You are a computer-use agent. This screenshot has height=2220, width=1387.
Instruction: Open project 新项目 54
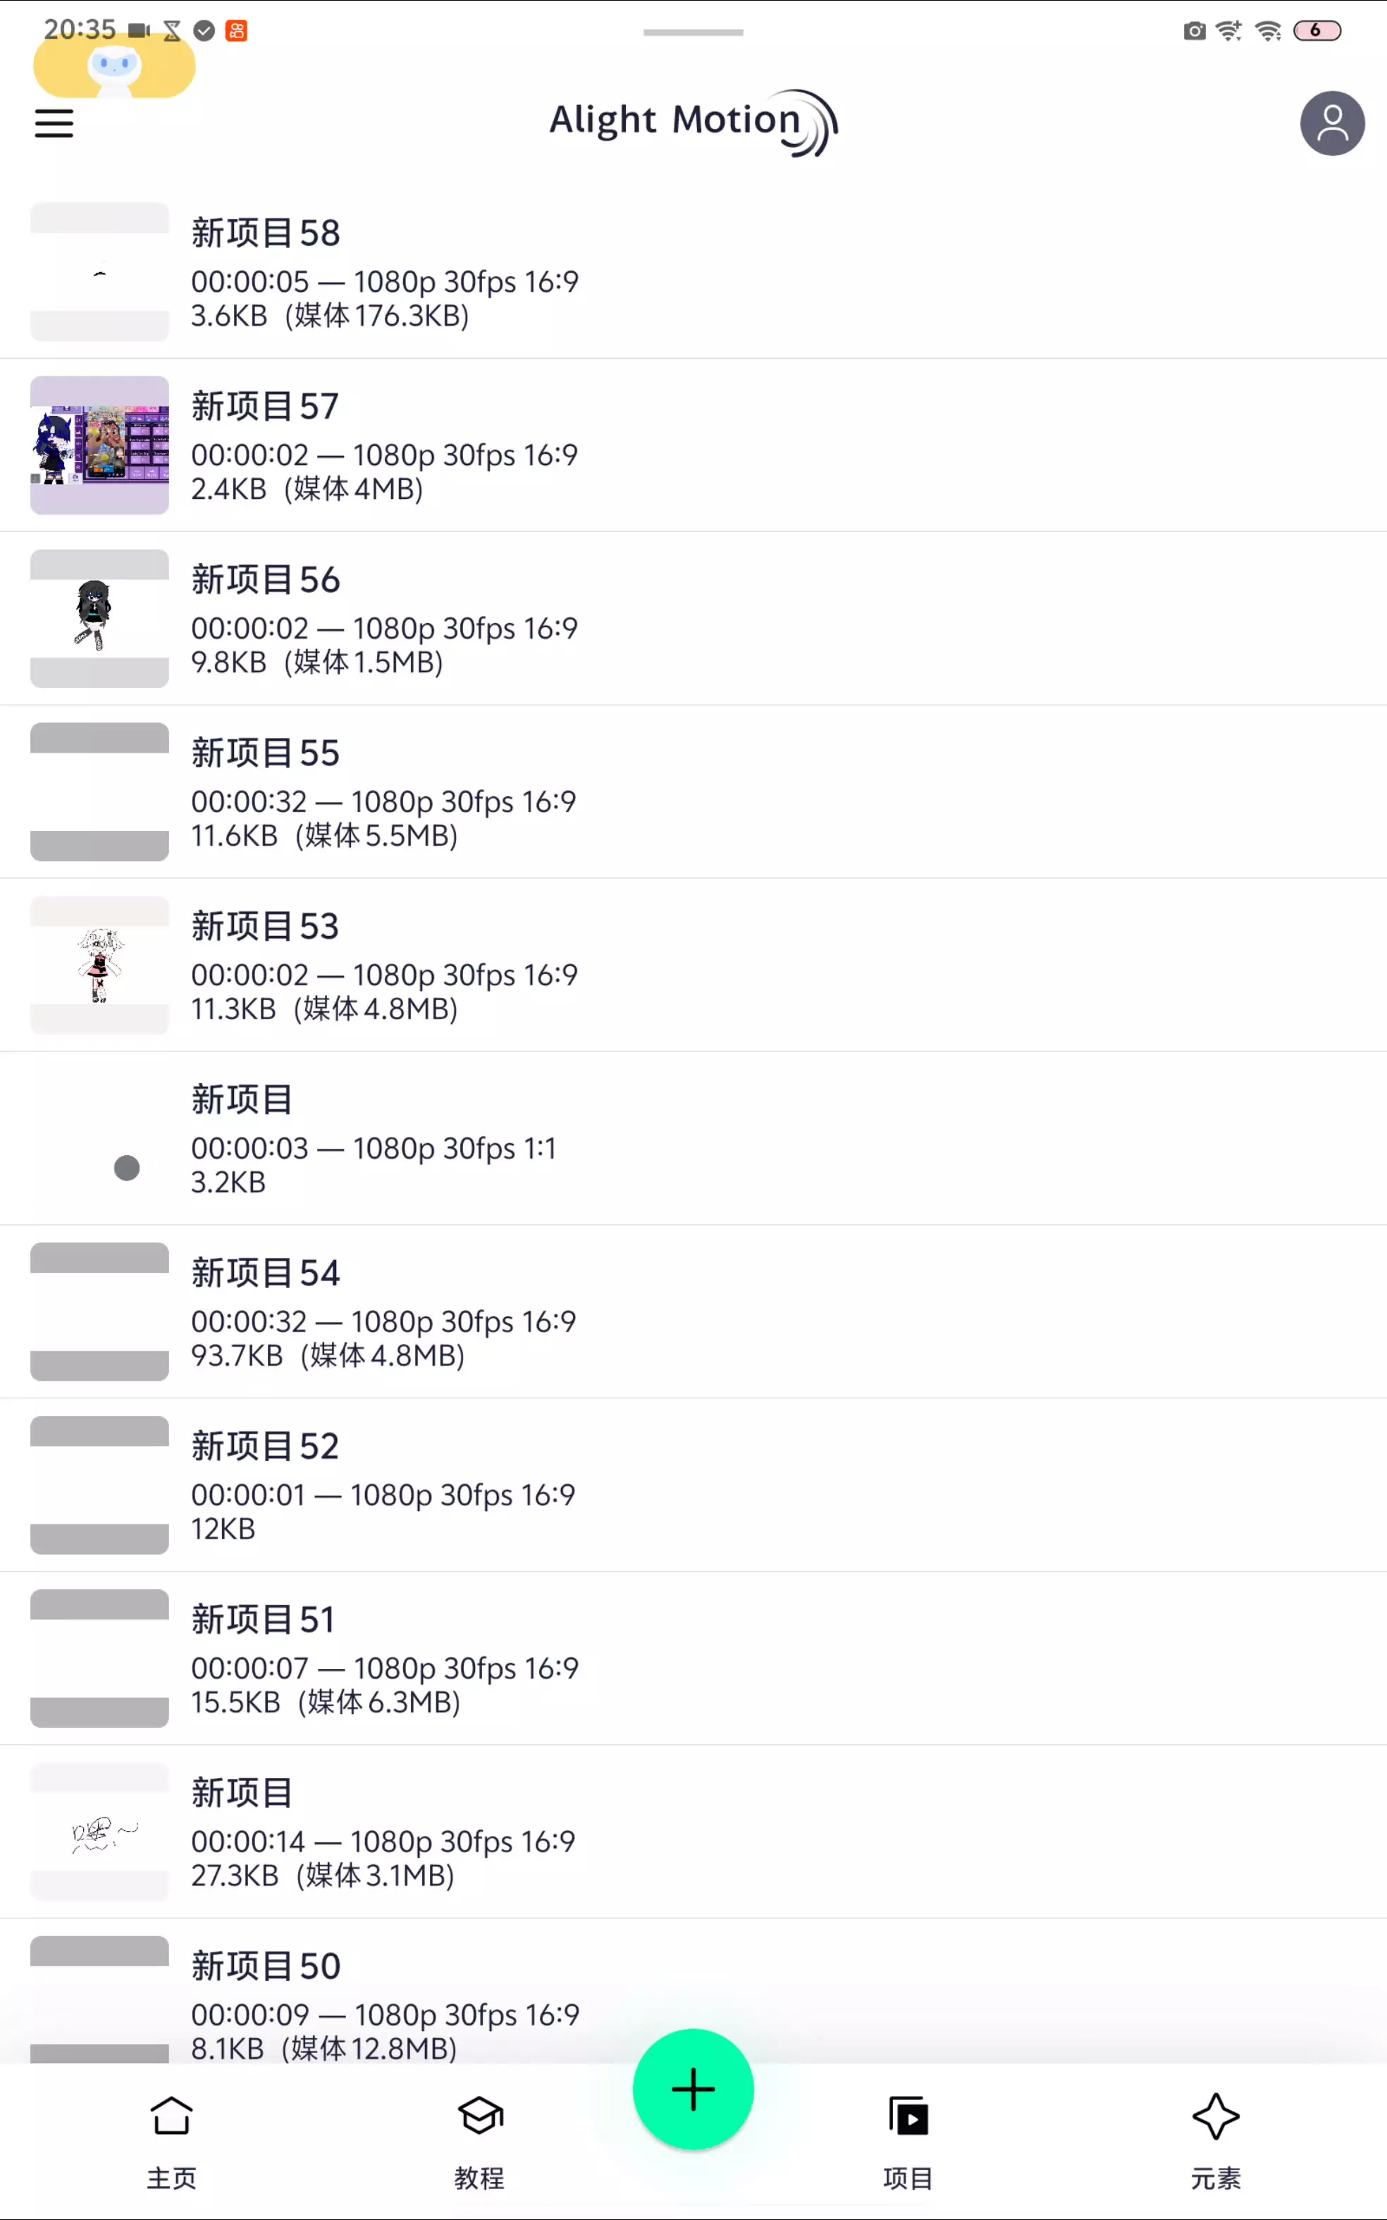pyautogui.click(x=386, y=1312)
